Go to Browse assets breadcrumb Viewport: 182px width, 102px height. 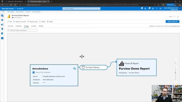[20, 12]
